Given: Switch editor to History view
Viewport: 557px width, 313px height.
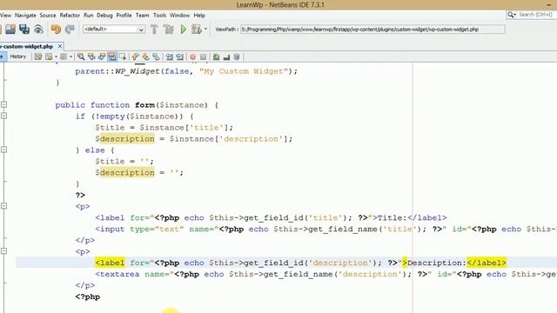Looking at the screenshot, I should [x=17, y=57].
